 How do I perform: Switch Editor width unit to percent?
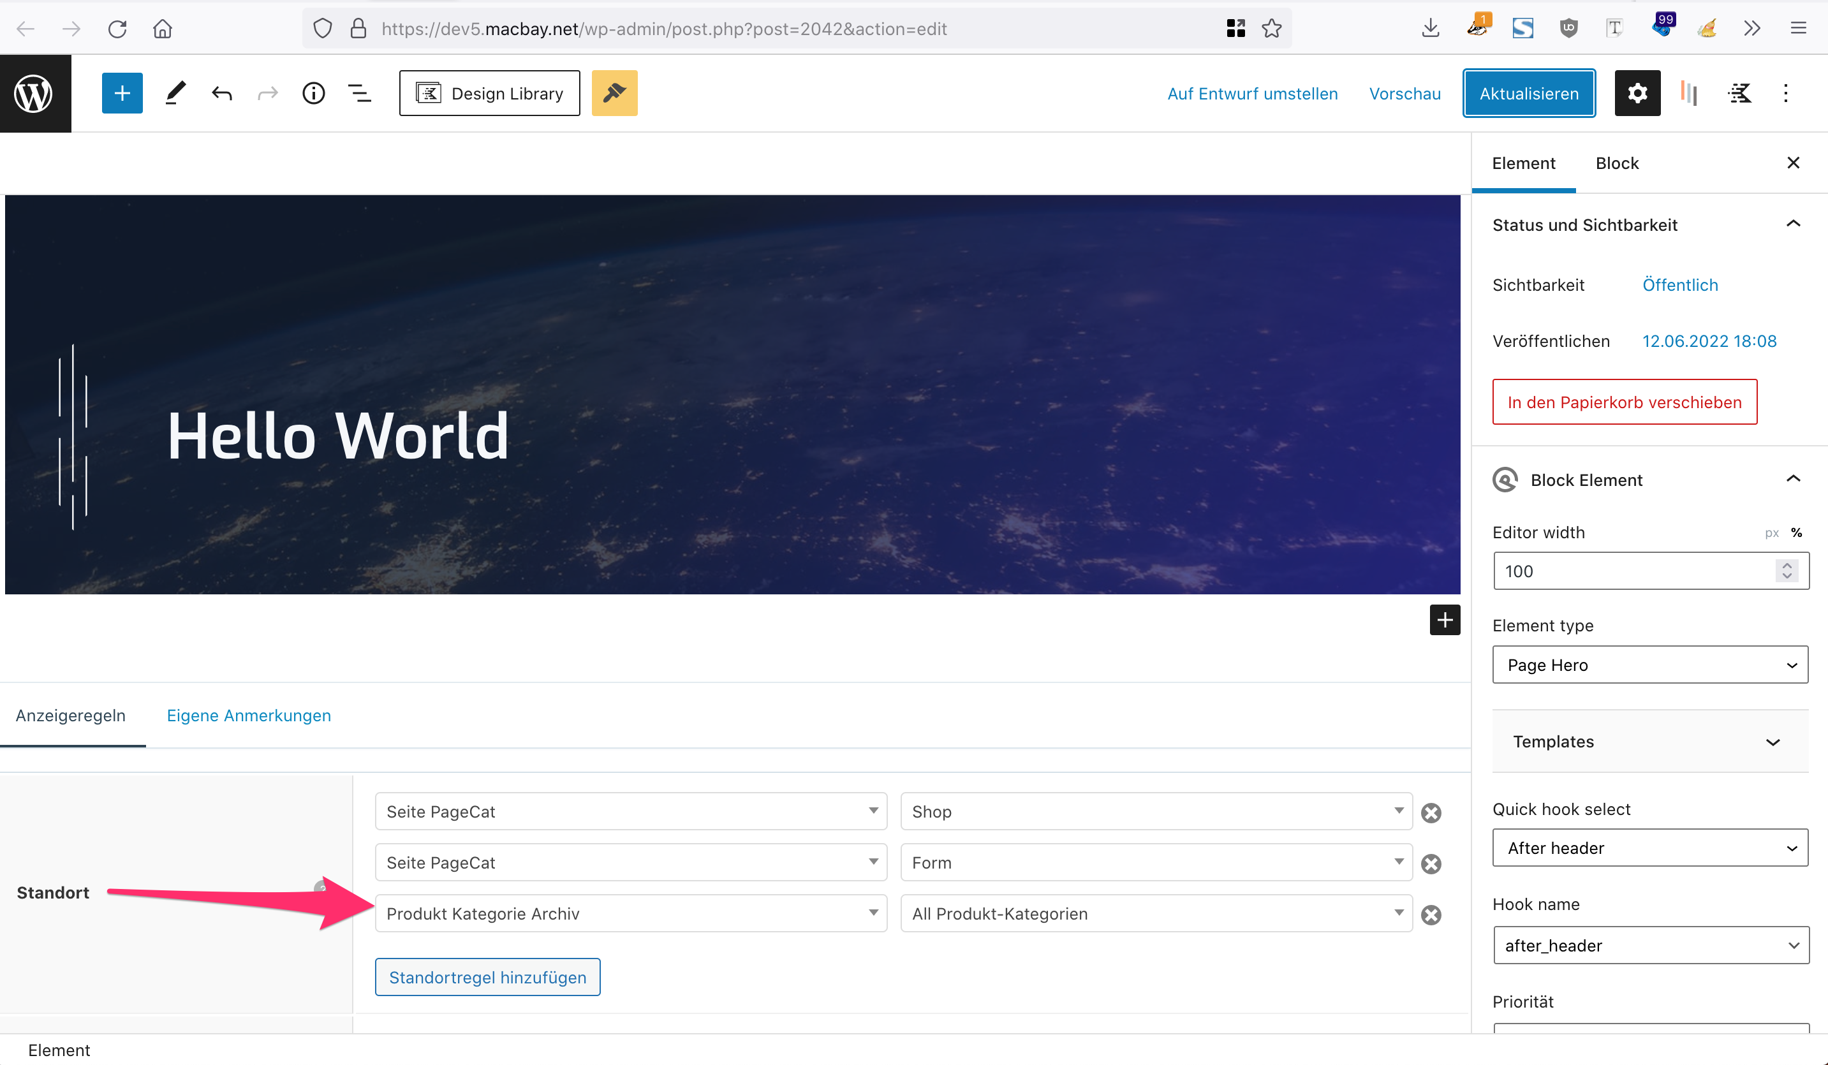[x=1796, y=533]
